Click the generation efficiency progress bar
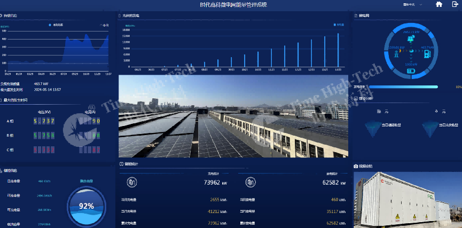The width and height of the screenshot is (462, 228). 408,87
